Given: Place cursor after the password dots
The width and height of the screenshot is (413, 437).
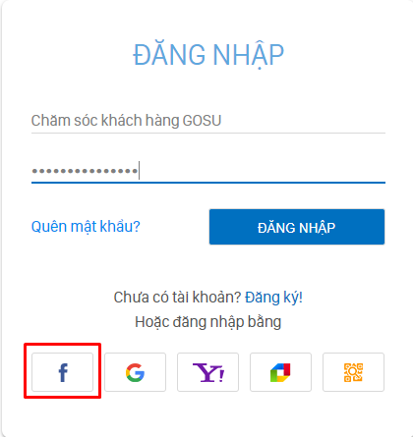Looking at the screenshot, I should [x=139, y=171].
